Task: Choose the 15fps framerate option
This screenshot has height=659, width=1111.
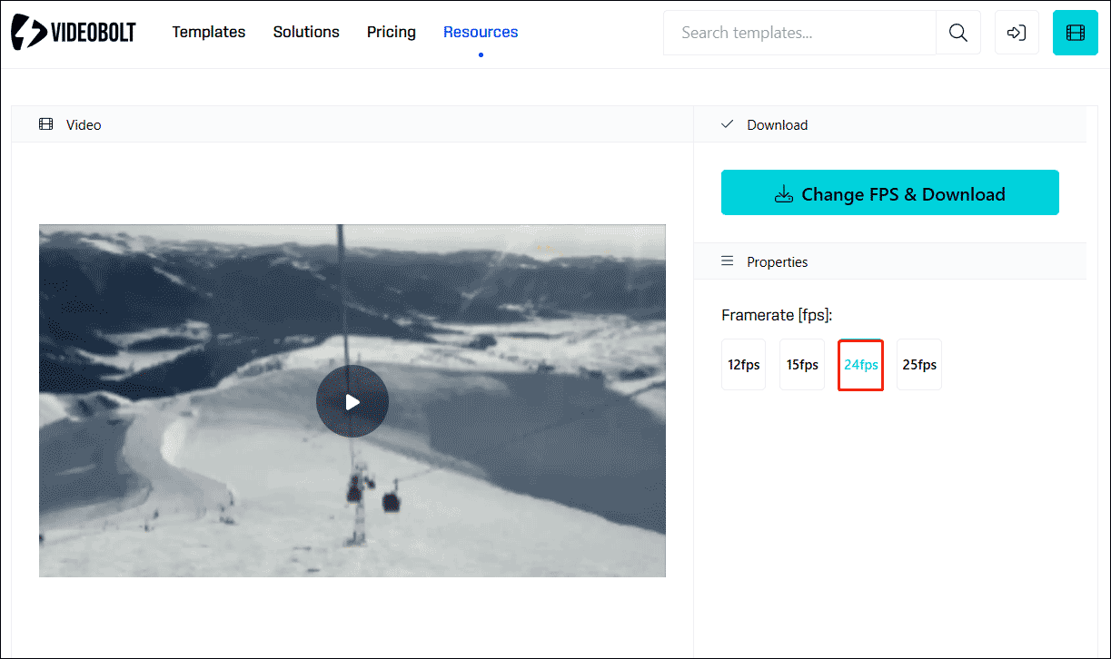Action: [801, 364]
